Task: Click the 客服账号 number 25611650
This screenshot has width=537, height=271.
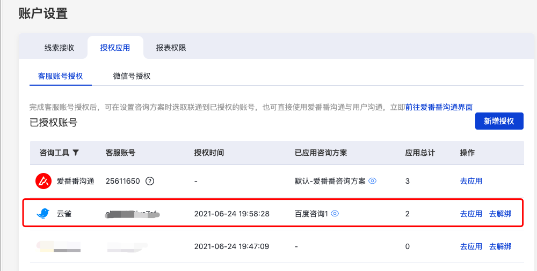Action: pyautogui.click(x=122, y=181)
